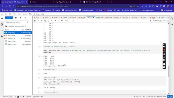The width and height of the screenshot is (174, 98).
Task: Open the File menu
Action: click(x=6, y=14)
